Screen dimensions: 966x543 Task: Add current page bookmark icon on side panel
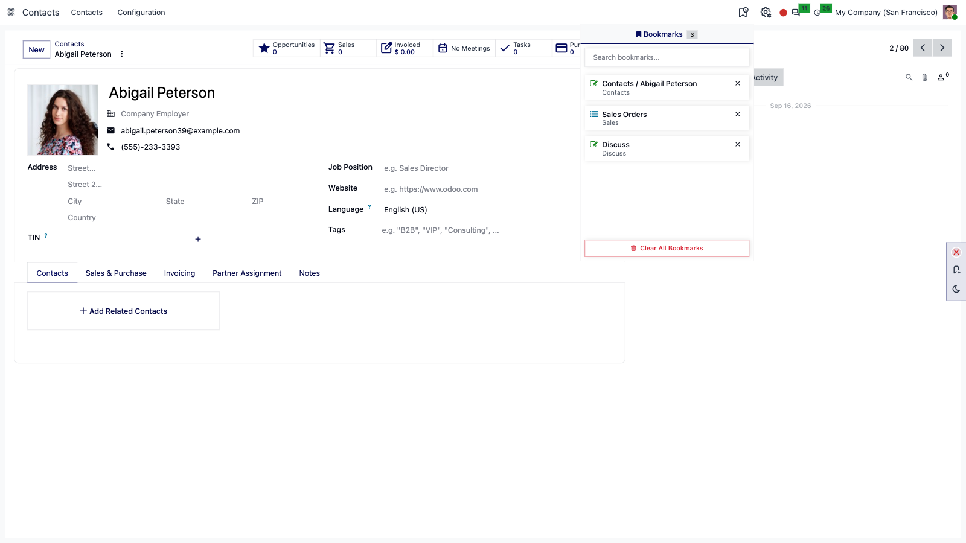point(956,270)
